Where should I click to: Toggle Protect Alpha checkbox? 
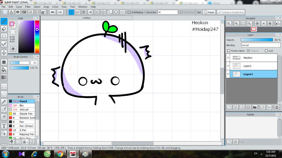click(x=229, y=51)
